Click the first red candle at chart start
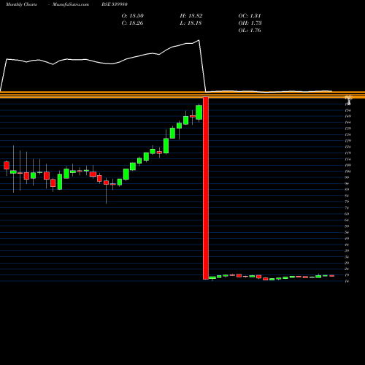365x365 pixels. 7,165
